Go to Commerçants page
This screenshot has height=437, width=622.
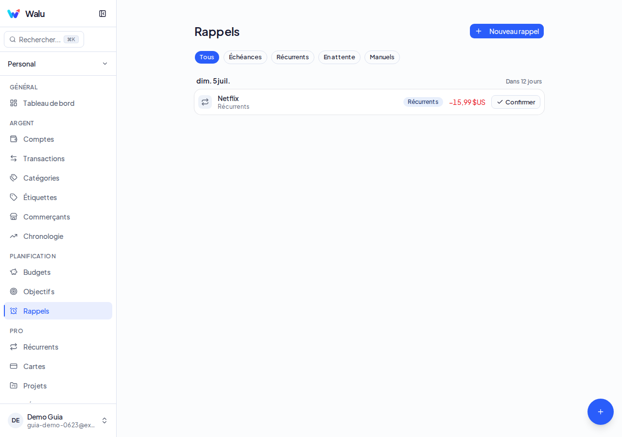(58, 217)
